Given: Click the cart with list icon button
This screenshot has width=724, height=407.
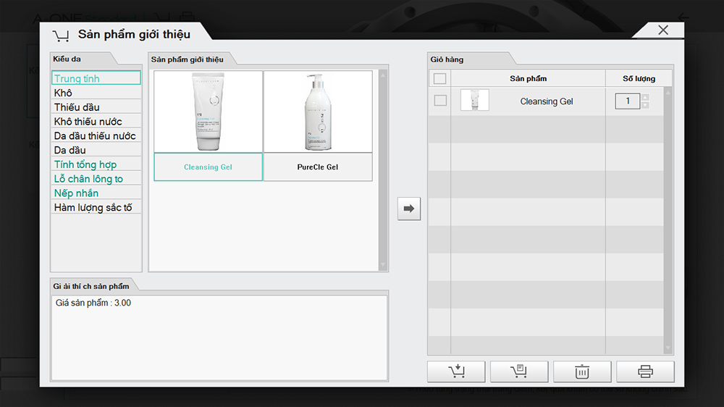Looking at the screenshot, I should pos(519,372).
